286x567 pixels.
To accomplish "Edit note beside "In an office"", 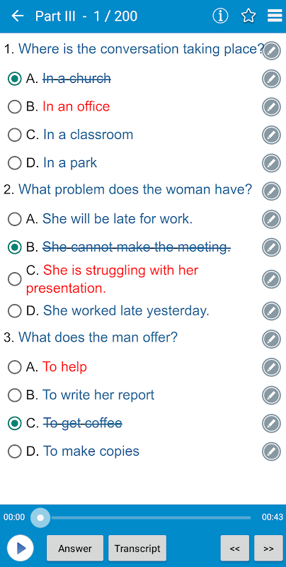I will pyautogui.click(x=271, y=107).
